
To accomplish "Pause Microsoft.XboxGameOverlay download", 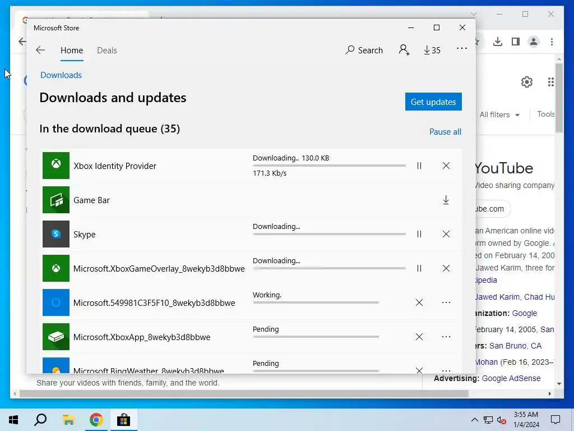I will click(x=419, y=268).
